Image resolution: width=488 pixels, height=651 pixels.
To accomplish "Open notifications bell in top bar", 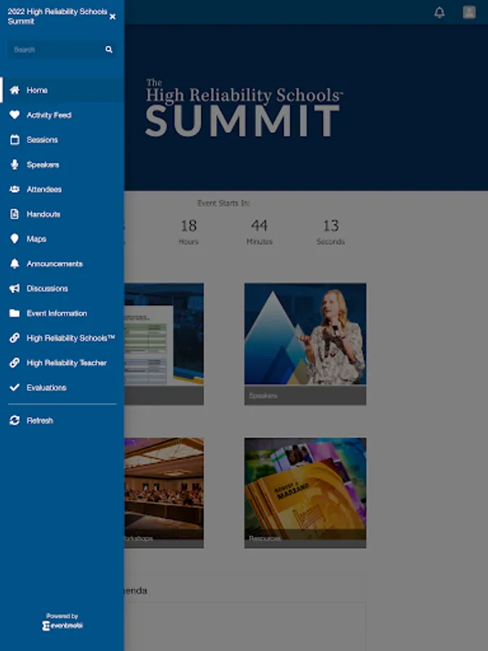I will pos(440,12).
